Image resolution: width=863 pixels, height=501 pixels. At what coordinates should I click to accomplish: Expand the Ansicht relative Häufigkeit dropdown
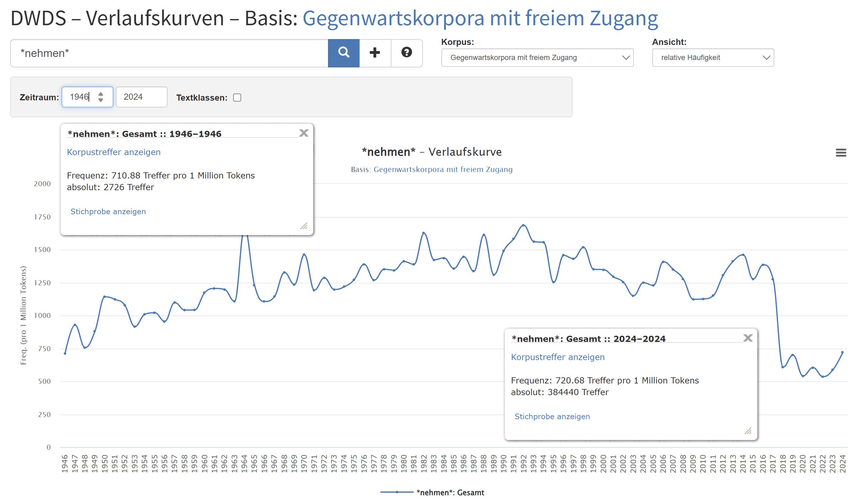click(x=713, y=58)
